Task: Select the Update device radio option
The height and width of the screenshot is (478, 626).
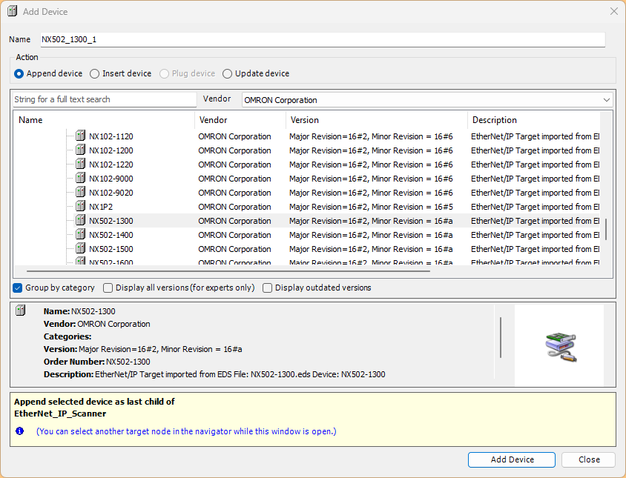Action: [x=228, y=73]
